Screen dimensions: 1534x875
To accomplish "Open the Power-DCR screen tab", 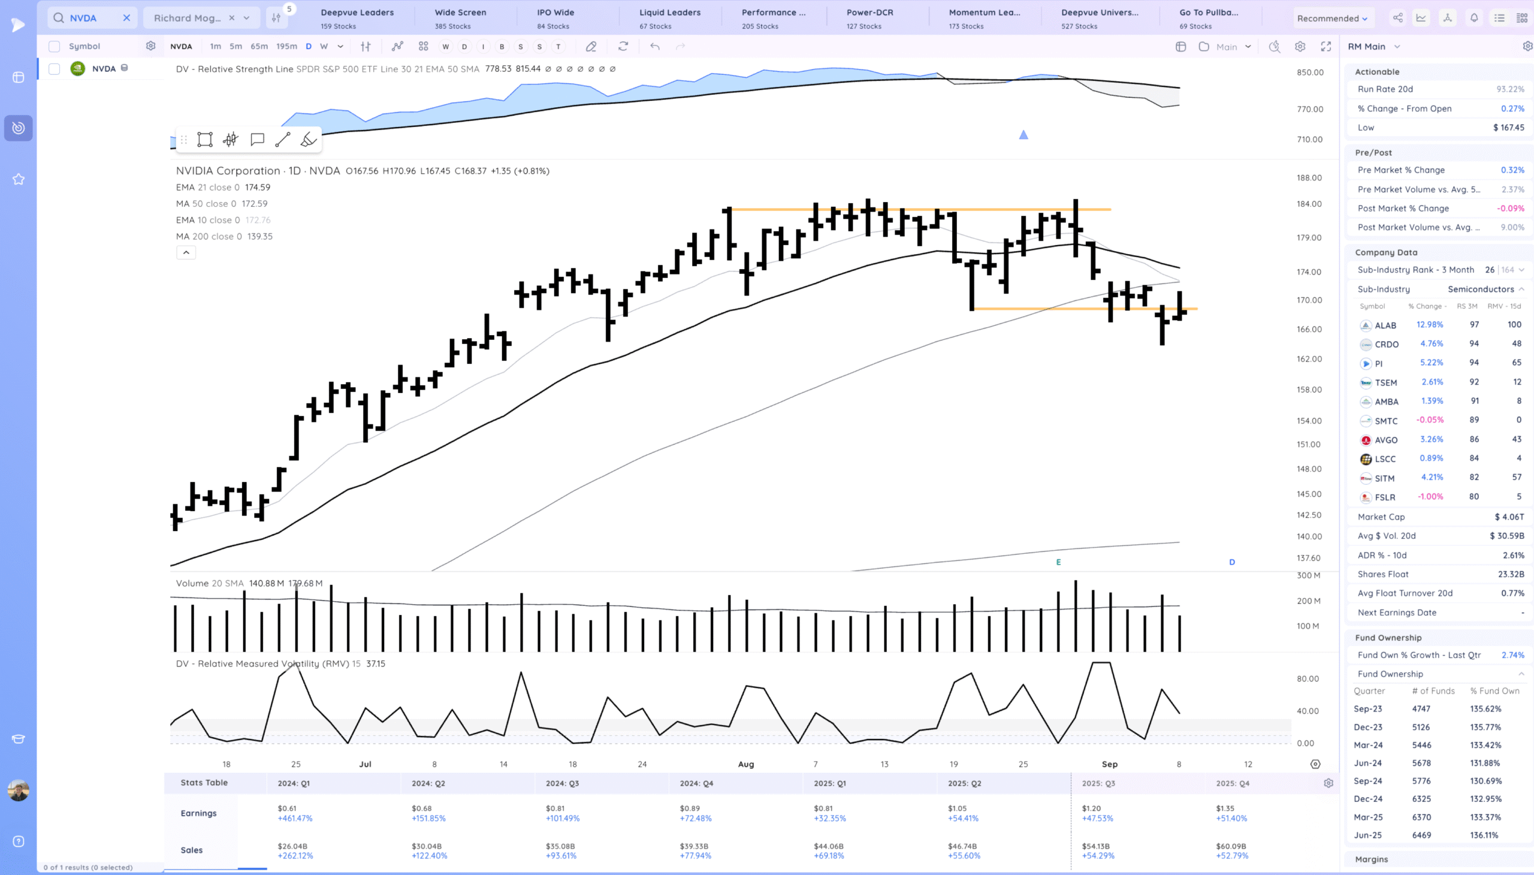I will [x=869, y=19].
